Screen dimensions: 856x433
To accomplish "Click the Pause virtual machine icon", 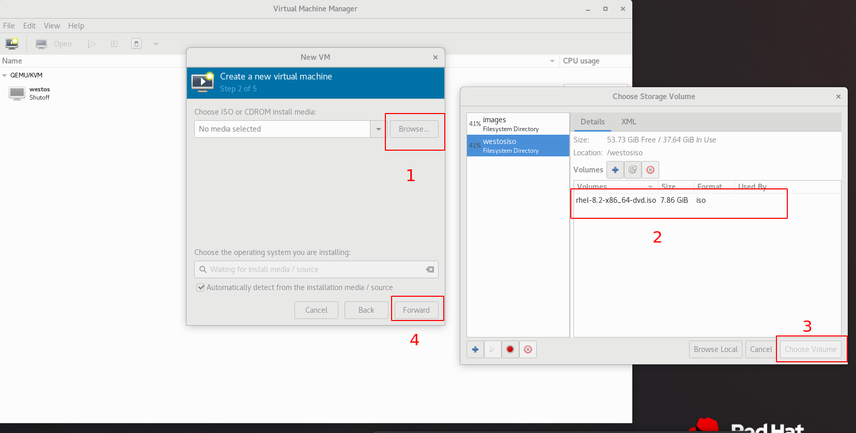I will tap(114, 44).
